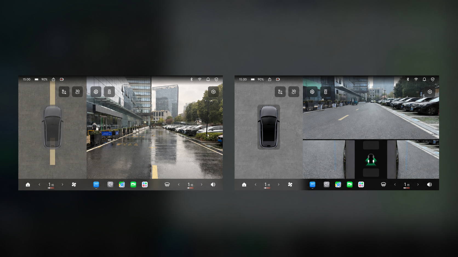This screenshot has height=257, width=458.
Task: Open camera settings hexagon on left screen
Action: point(213,92)
